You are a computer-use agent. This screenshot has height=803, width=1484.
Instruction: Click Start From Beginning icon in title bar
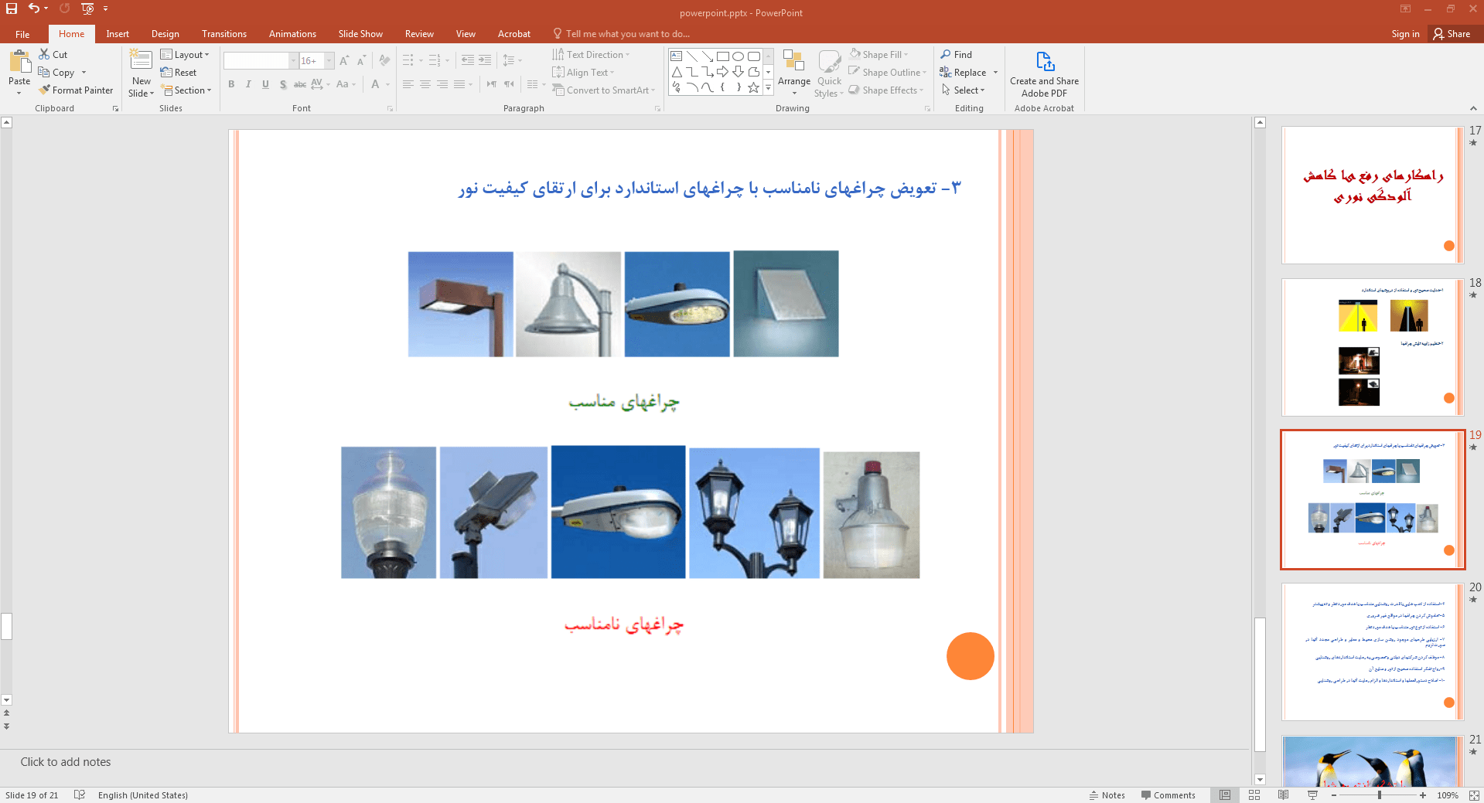(x=87, y=9)
